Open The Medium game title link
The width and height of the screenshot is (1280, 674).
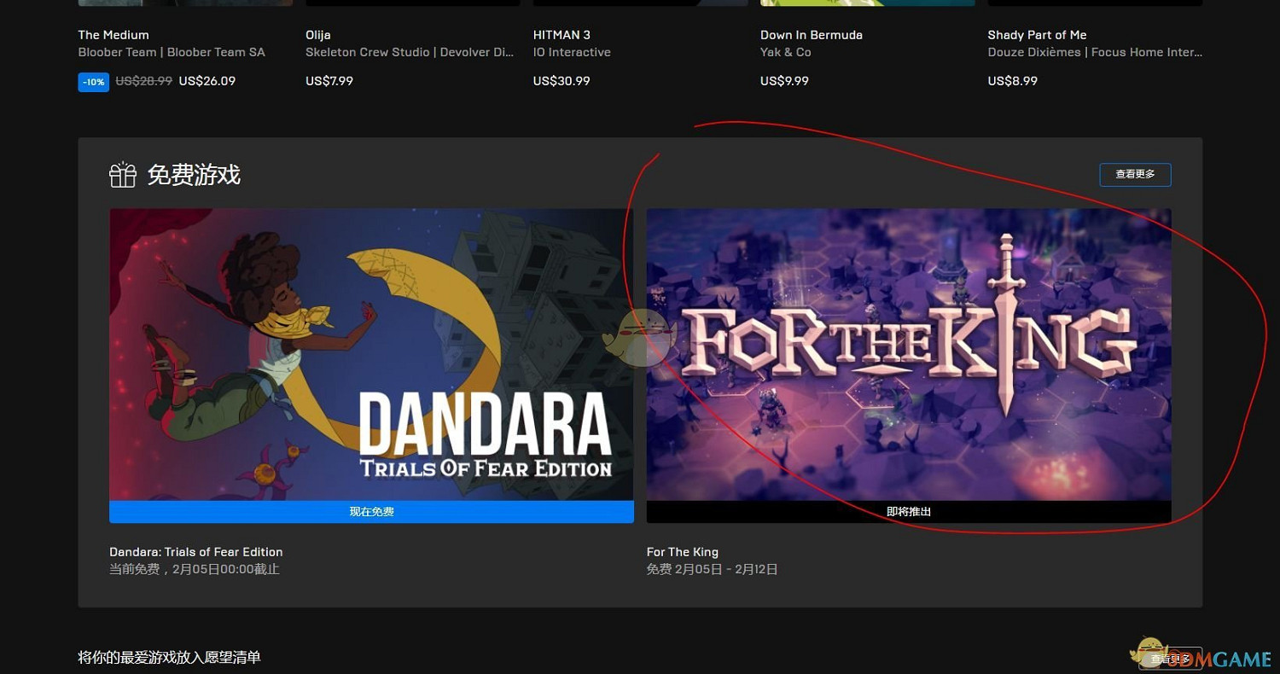113,35
